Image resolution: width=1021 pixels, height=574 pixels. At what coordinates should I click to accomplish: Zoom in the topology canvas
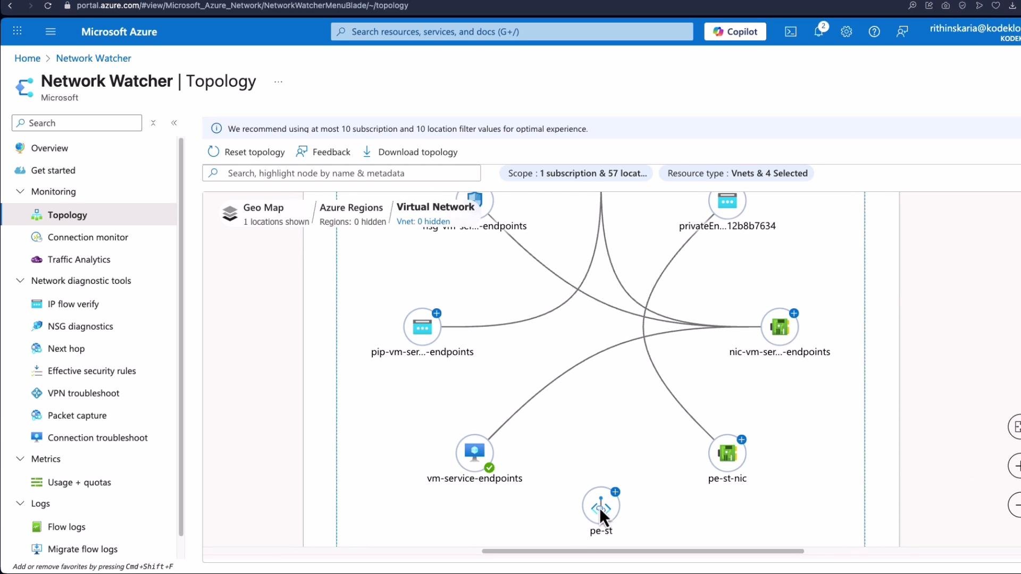pos(1016,466)
